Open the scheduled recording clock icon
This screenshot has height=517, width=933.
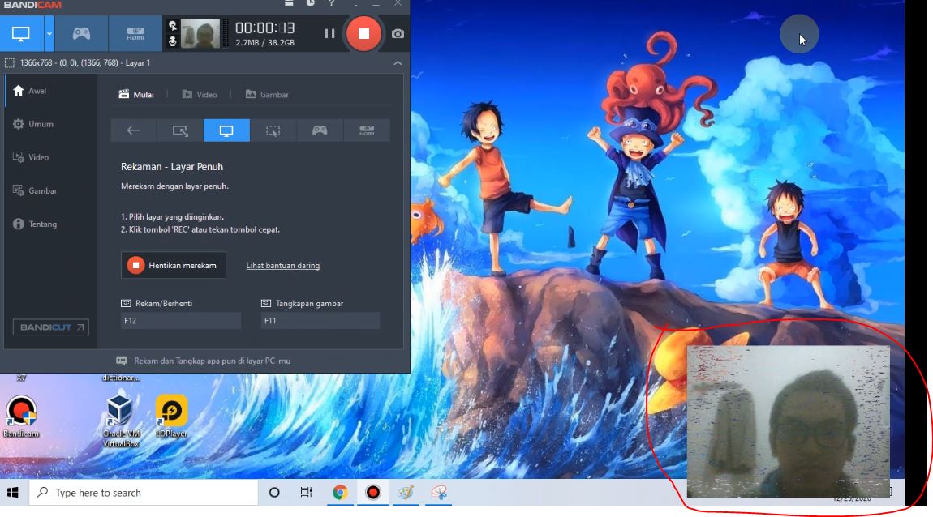(311, 3)
